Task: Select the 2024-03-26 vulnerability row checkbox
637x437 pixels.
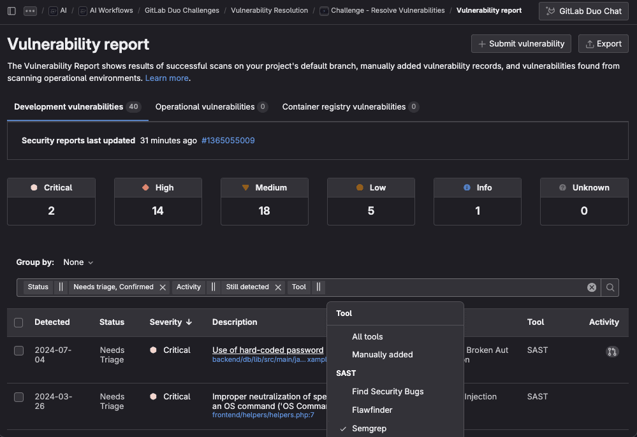Action: (18, 397)
